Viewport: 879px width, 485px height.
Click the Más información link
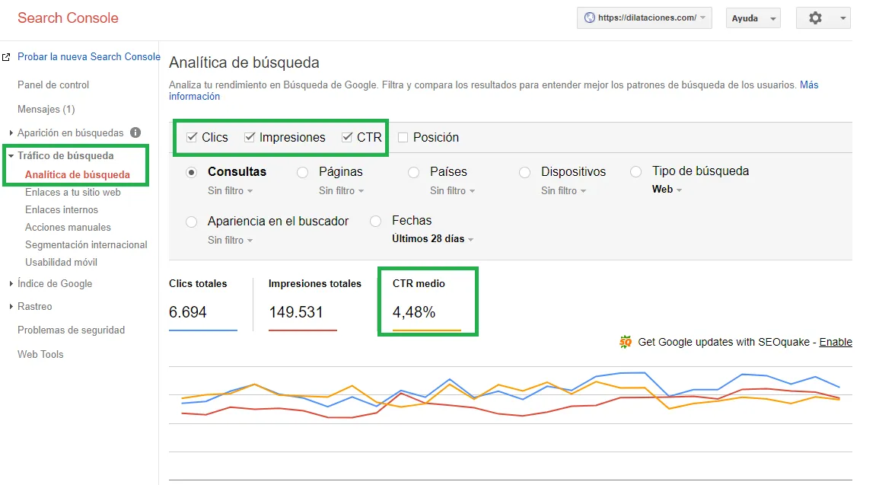coord(195,97)
